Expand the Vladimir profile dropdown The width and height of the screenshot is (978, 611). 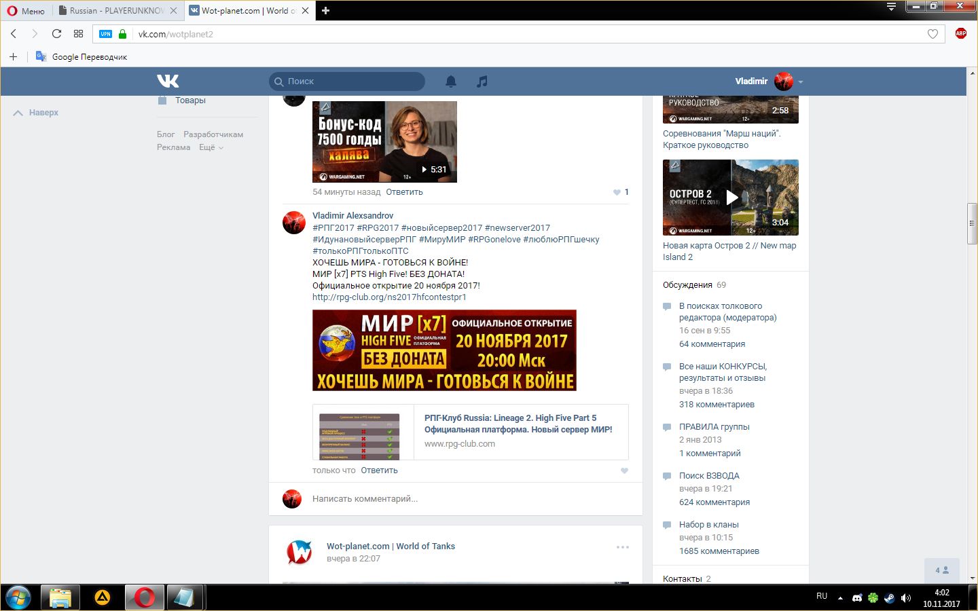(801, 81)
